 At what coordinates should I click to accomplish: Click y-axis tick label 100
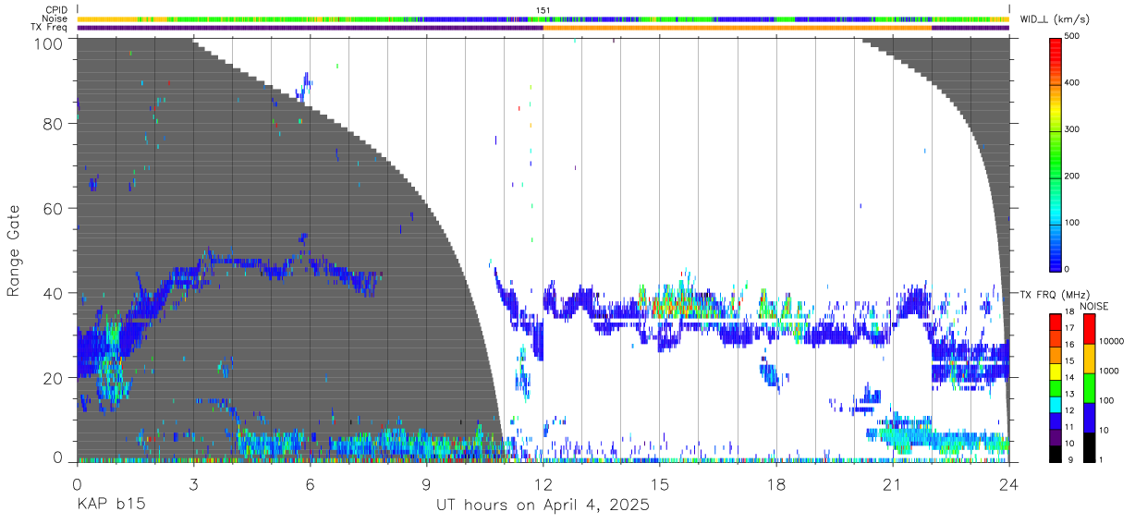pos(47,43)
